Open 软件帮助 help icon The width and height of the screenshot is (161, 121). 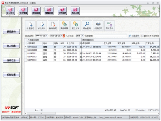click(62, 11)
